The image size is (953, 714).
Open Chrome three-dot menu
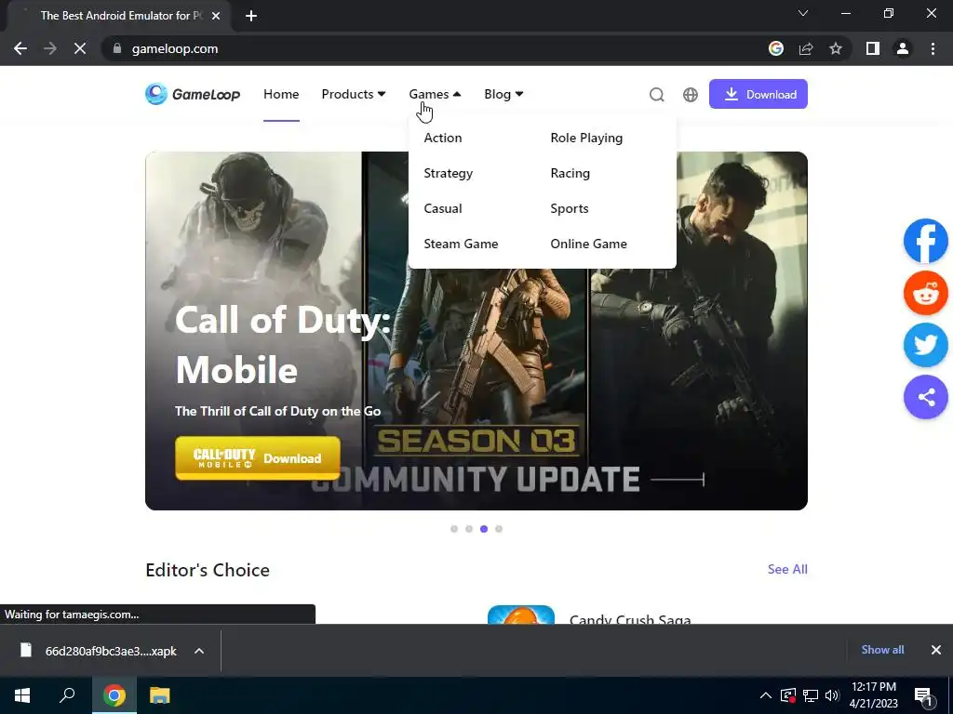click(x=933, y=48)
